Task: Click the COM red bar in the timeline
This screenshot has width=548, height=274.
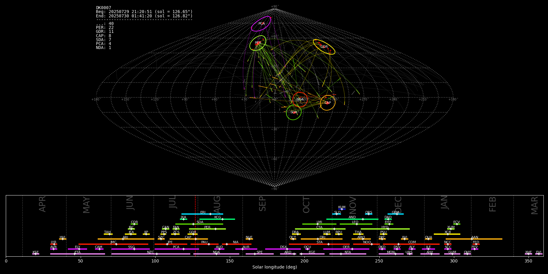Action: click(411, 244)
